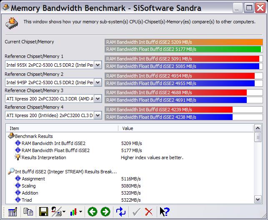Select the ATI Xpress 200 (IntVideo) combo box
This screenshot has width=268, height=220.
click(x=53, y=115)
